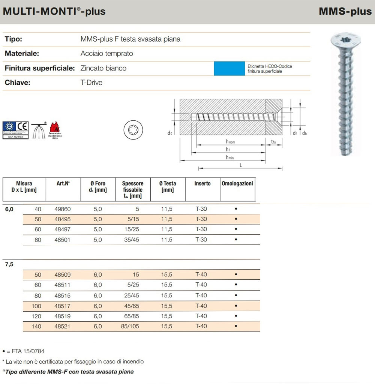Click "11,5" head diameter in 48497 row

(166, 229)
